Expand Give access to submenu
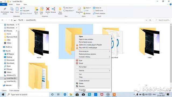 pos(93,51)
